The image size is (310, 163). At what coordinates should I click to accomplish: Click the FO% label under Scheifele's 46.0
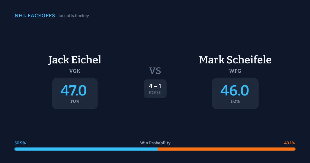click(x=235, y=101)
